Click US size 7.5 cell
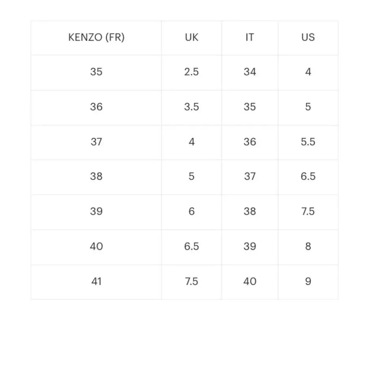Viewport: 367px width, 367px height. pos(308,211)
